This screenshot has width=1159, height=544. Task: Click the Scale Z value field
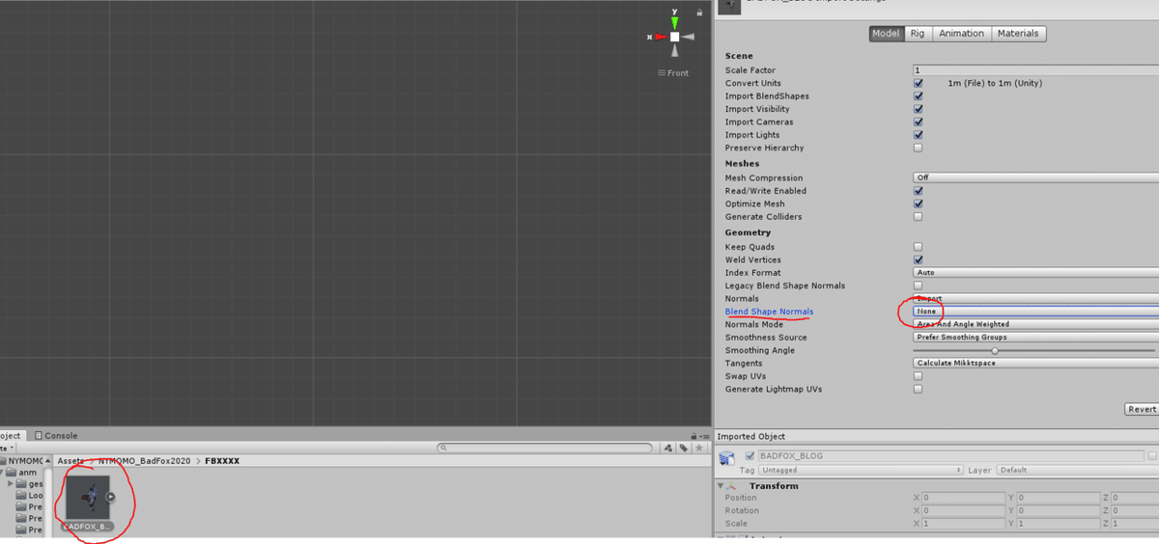[1135, 523]
